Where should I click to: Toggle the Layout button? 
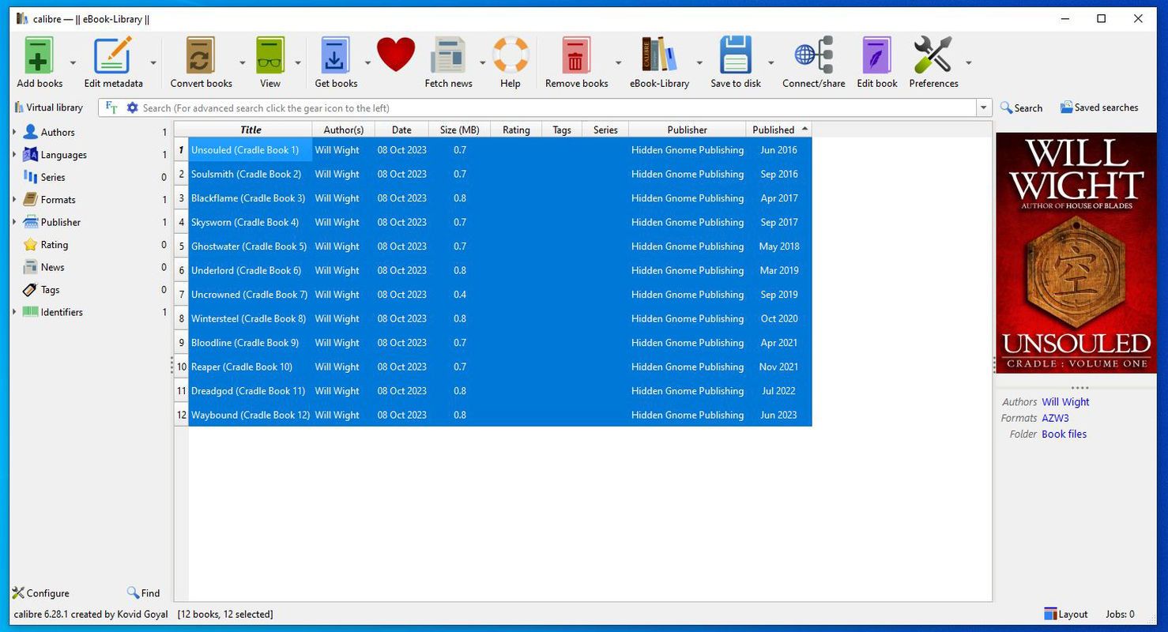coord(1065,614)
